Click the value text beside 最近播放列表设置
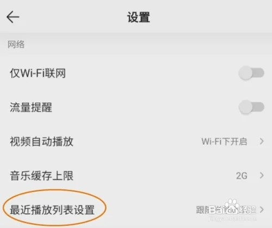This screenshot has width=272, height=228. coord(226,210)
